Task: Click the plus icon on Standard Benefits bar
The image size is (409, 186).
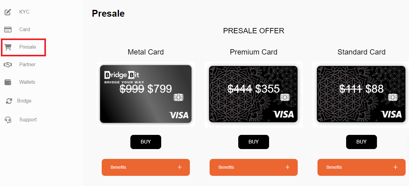Action: click(x=395, y=167)
